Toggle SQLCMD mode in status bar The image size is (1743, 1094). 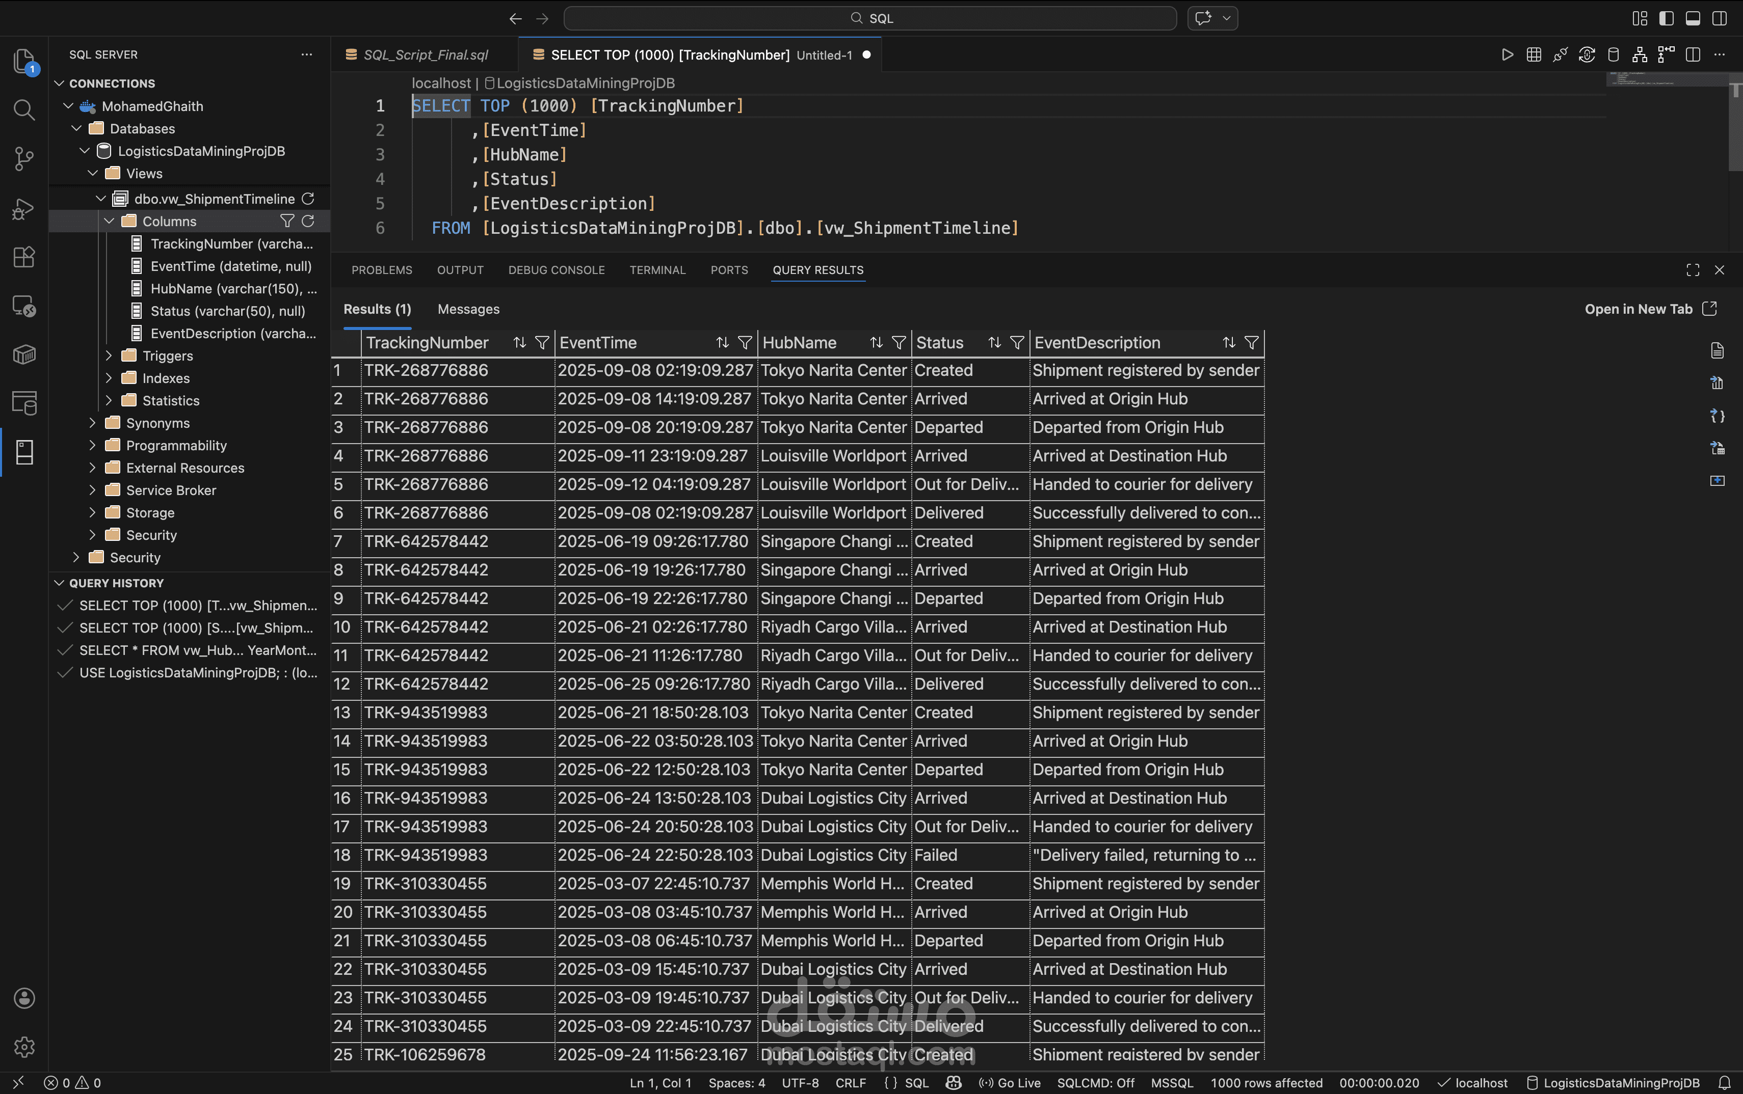click(1096, 1082)
